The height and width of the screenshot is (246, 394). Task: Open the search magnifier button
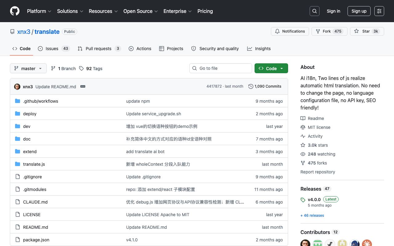click(x=315, y=11)
